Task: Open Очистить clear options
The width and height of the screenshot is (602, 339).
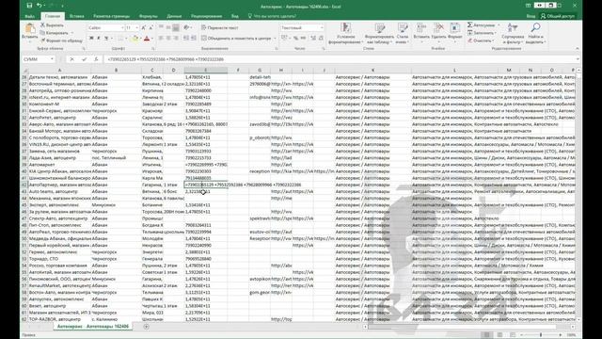Action: [480, 40]
